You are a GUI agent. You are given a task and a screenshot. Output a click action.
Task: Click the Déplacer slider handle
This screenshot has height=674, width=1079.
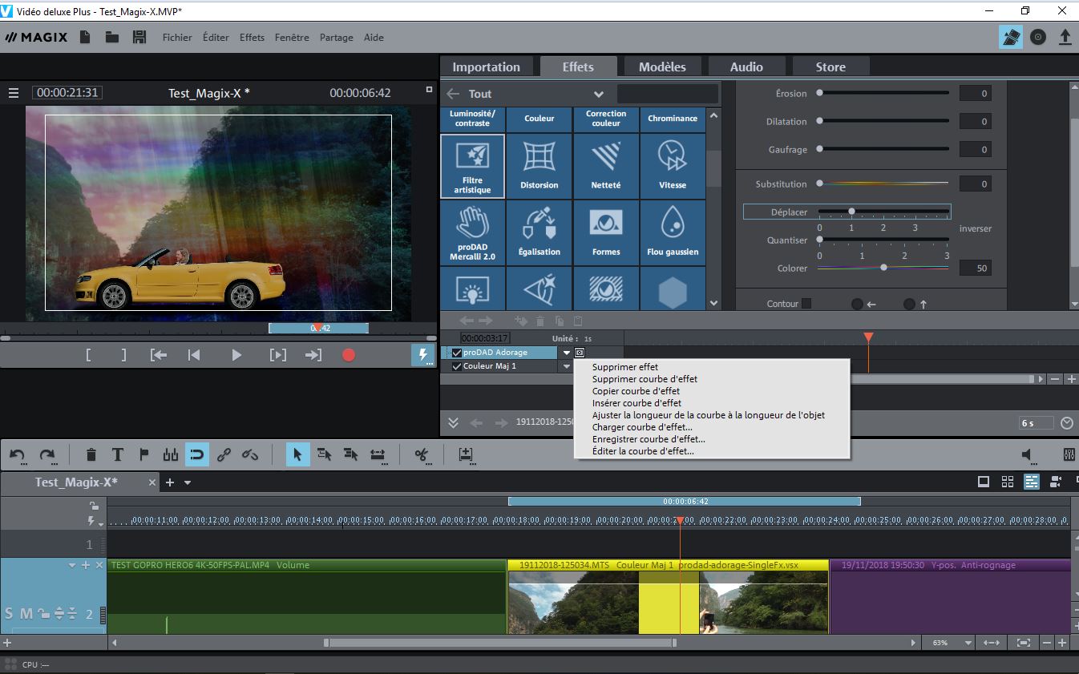[x=851, y=212]
